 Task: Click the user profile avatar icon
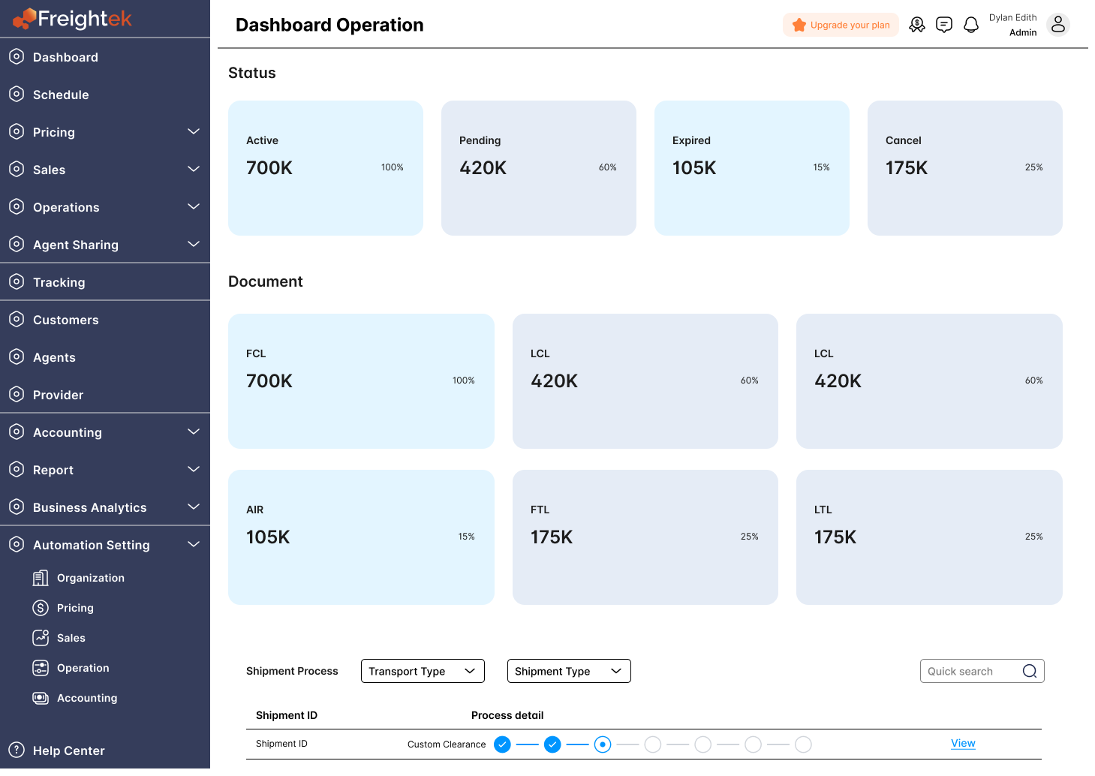click(x=1058, y=24)
